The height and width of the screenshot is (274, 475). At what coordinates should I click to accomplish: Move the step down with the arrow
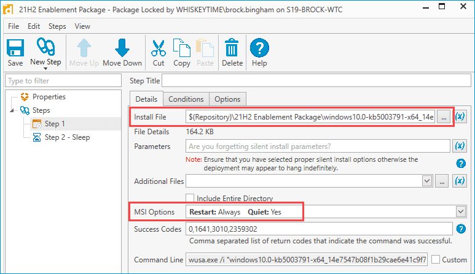(x=122, y=52)
